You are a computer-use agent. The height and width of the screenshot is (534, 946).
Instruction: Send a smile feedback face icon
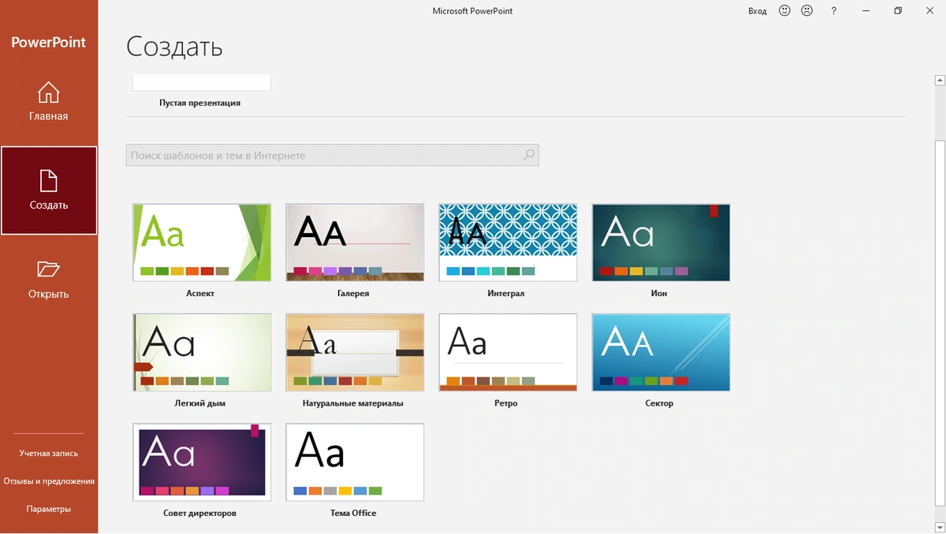coord(784,11)
